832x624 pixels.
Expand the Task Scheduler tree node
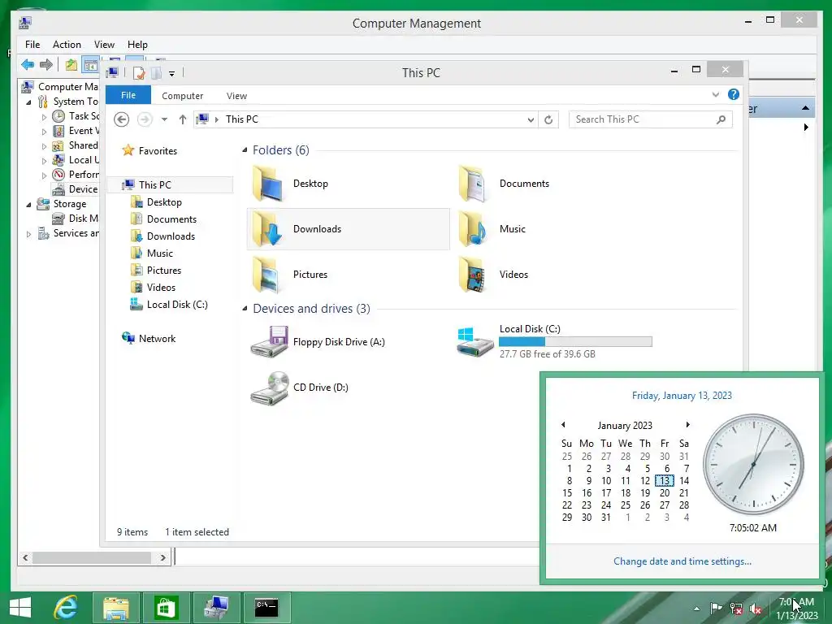[44, 117]
